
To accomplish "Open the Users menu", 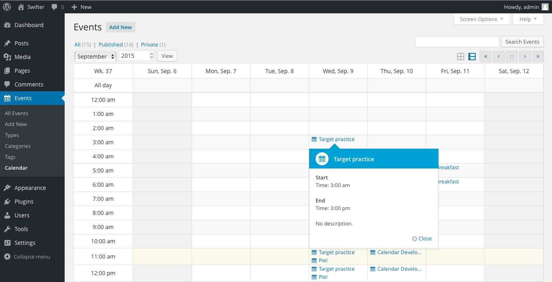I will tap(32, 215).
